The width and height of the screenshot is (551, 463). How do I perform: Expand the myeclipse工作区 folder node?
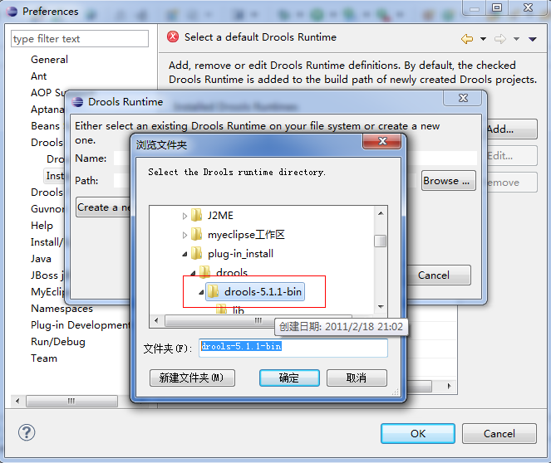click(x=184, y=235)
